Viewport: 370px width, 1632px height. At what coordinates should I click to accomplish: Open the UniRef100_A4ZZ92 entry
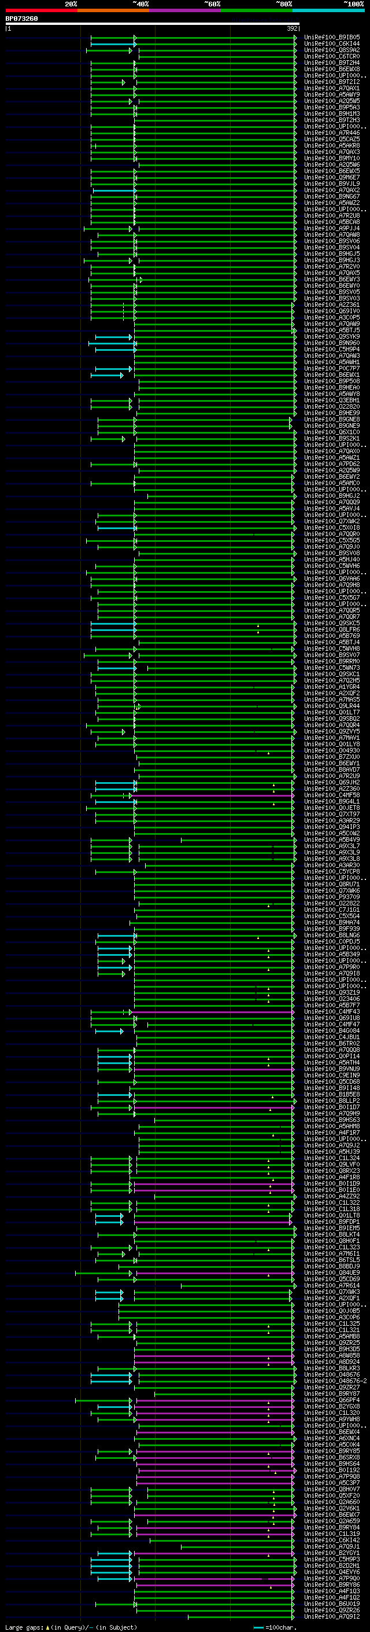coord(332,1196)
